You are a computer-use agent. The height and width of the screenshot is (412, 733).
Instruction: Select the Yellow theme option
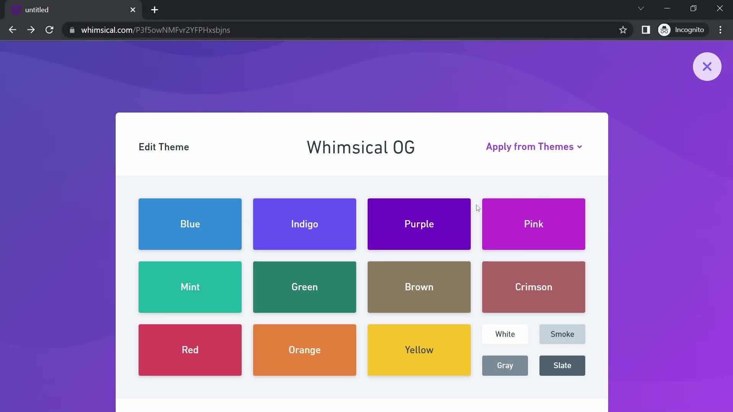[418, 349]
